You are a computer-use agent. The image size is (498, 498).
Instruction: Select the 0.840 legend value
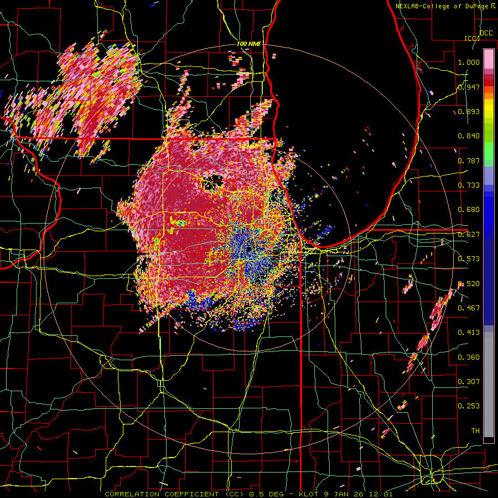pos(469,136)
